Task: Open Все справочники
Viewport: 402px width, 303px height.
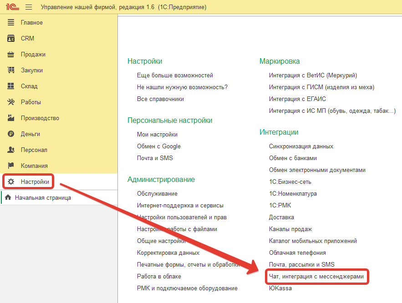Action: (x=160, y=99)
